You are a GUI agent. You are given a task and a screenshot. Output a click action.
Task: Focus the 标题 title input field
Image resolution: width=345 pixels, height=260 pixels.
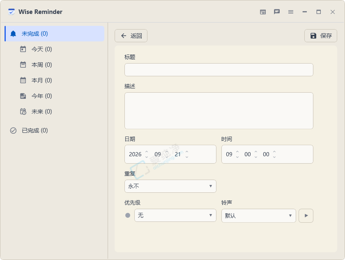tap(218, 70)
